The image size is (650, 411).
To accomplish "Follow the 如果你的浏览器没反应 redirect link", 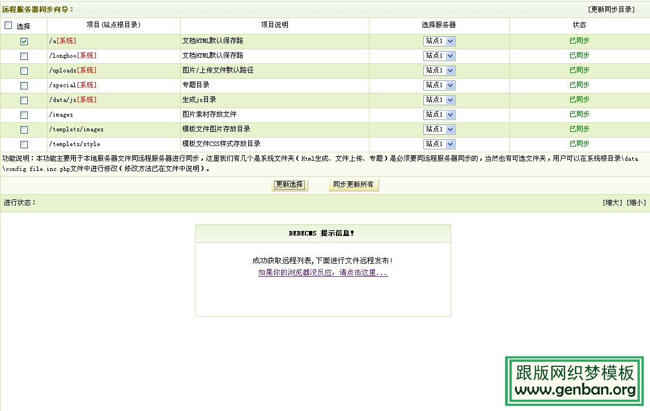I will click(323, 273).
